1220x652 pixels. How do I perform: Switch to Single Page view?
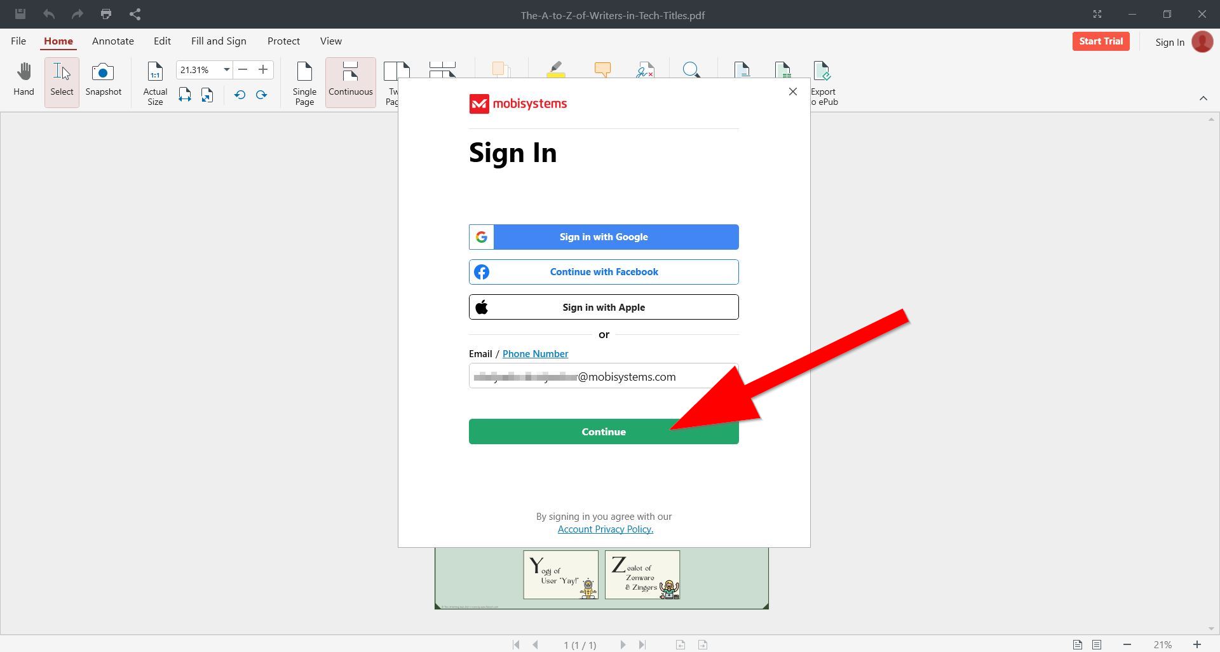coord(304,83)
